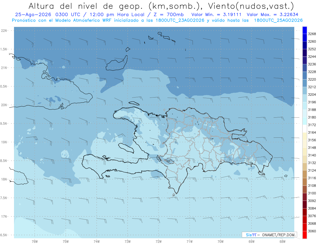Click the legend value 3212
Screen dimensions: 317x245
pos(312,87)
